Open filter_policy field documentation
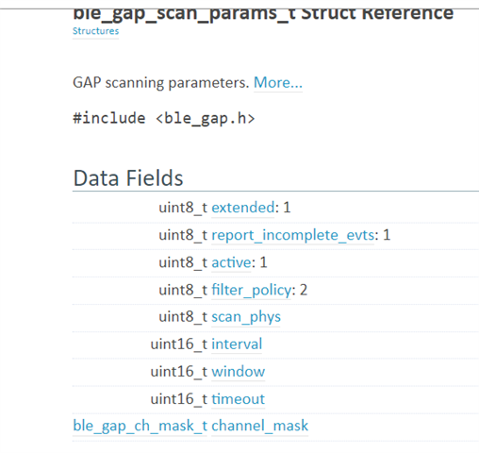479x453 pixels. 252,290
